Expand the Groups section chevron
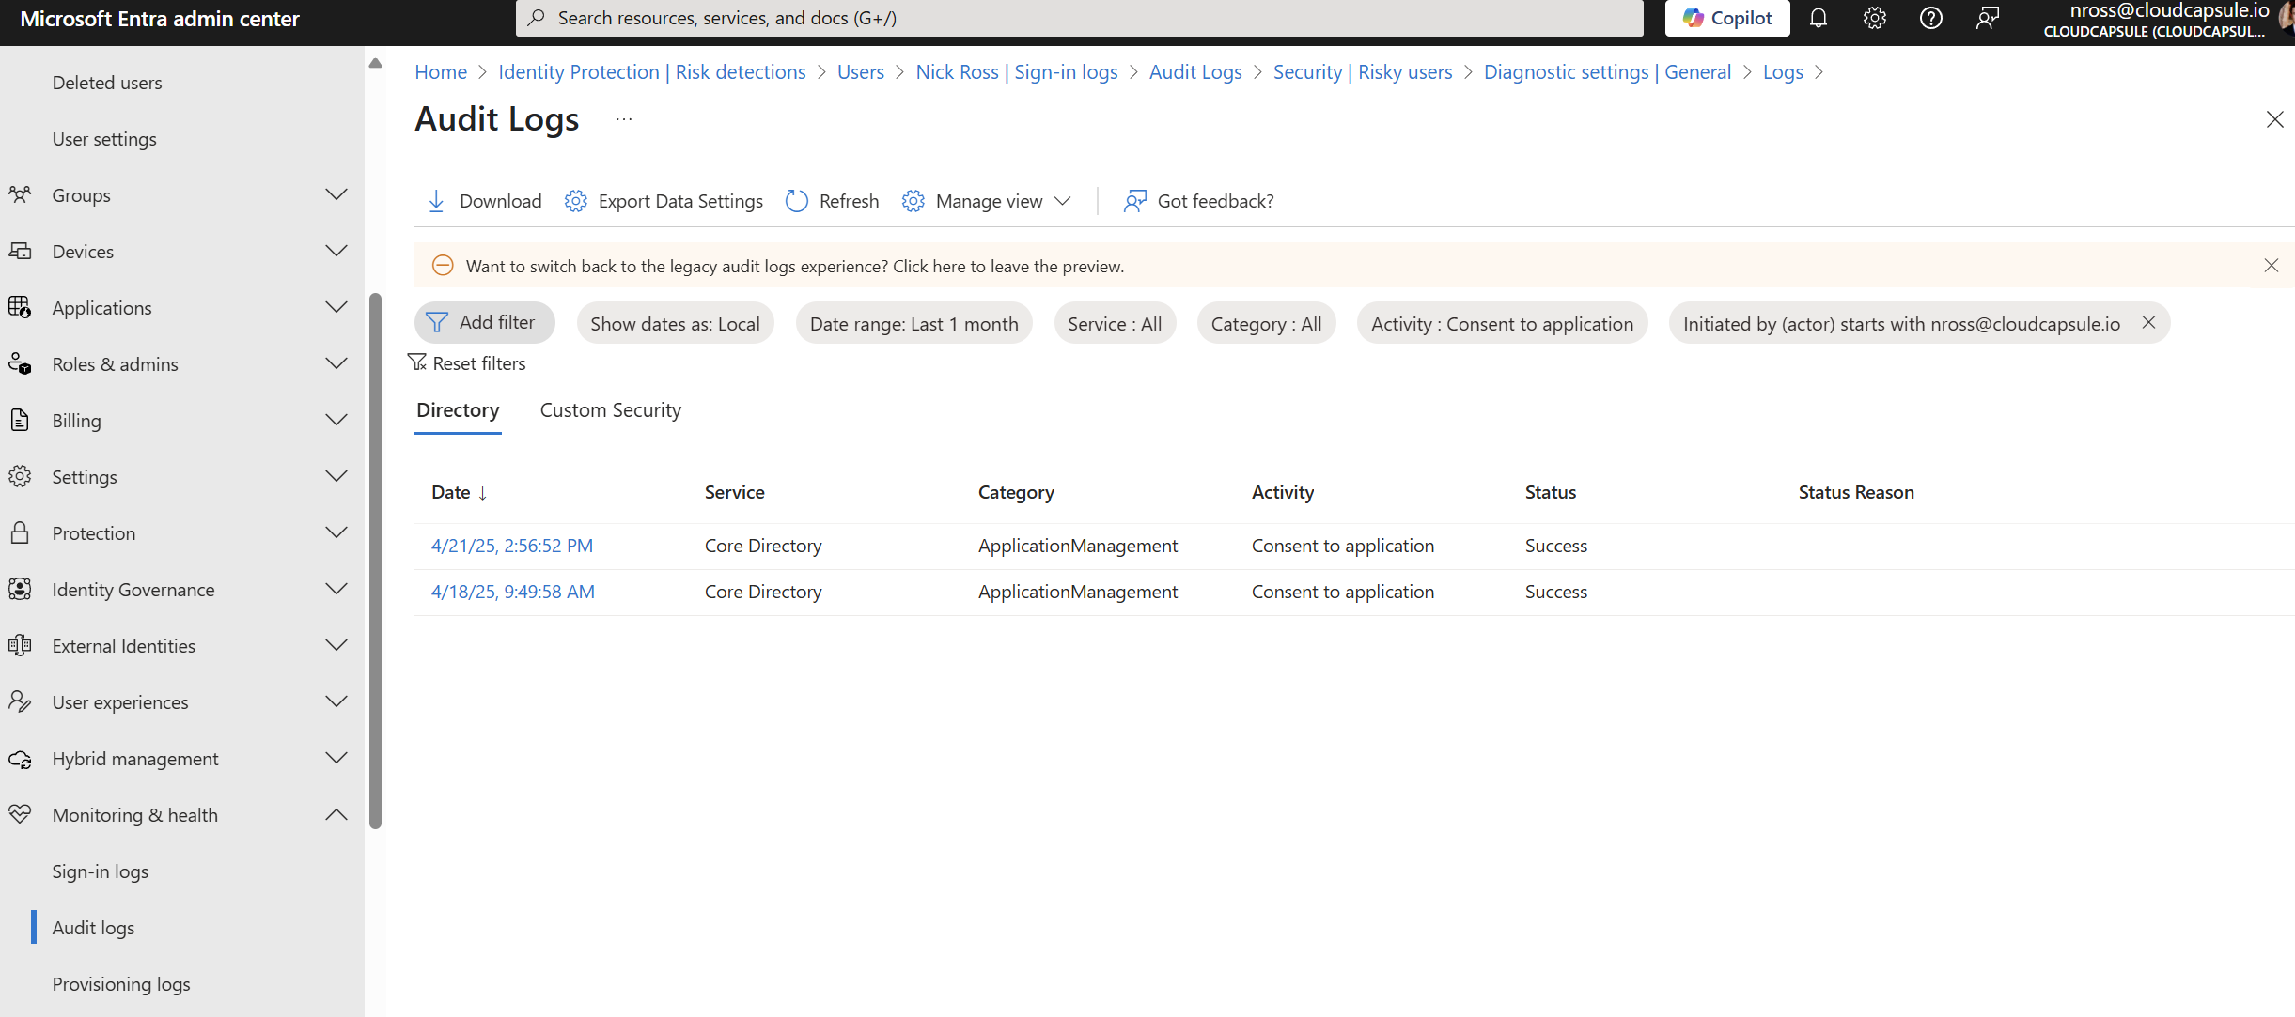Viewport: 2295px width, 1017px height. click(336, 195)
